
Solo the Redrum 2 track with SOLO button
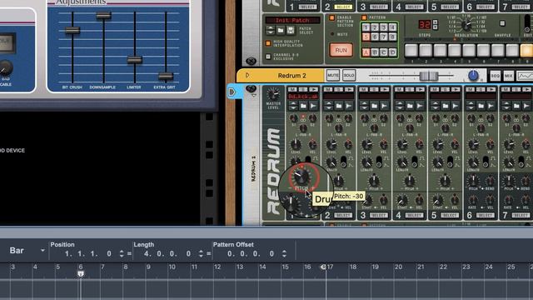click(x=349, y=75)
